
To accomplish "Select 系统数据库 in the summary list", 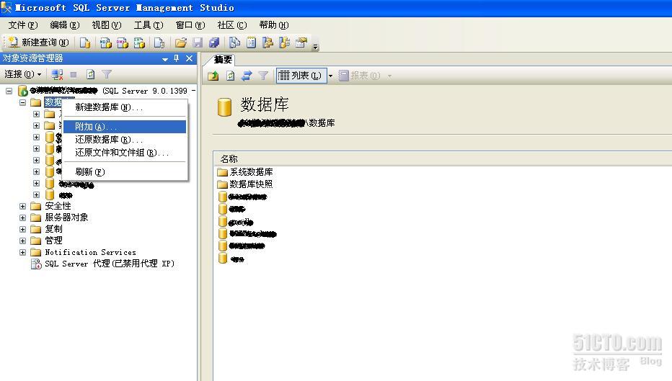I will click(x=245, y=172).
